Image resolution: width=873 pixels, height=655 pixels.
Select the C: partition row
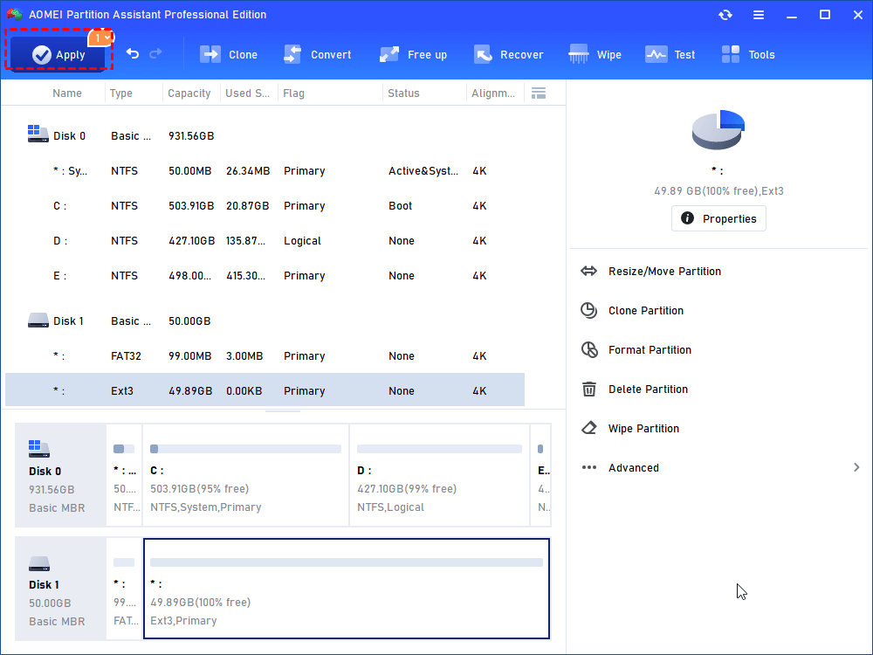265,206
